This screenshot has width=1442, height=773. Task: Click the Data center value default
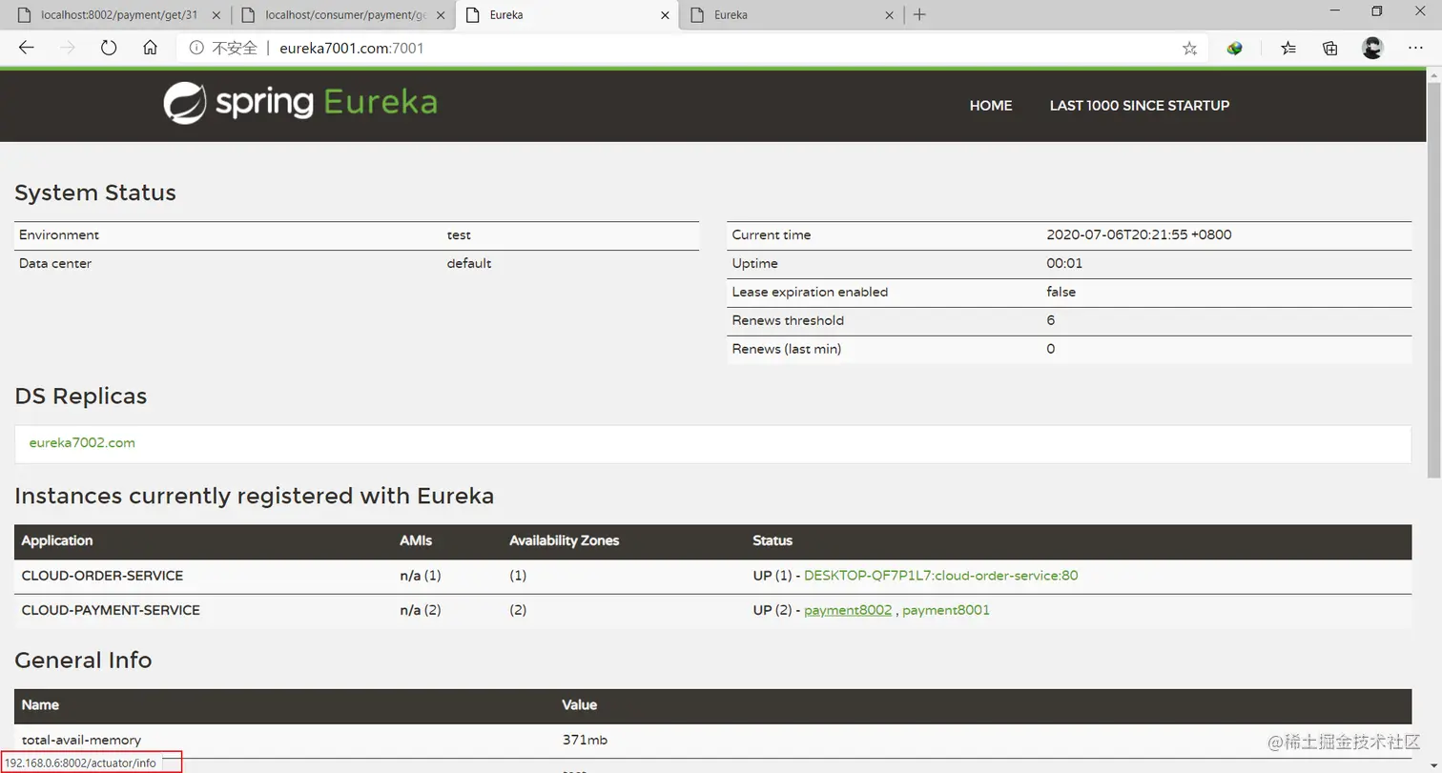coord(469,263)
